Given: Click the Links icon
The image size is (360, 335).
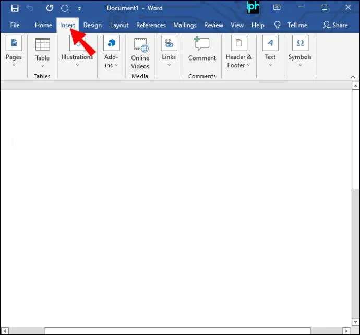Looking at the screenshot, I should (169, 43).
